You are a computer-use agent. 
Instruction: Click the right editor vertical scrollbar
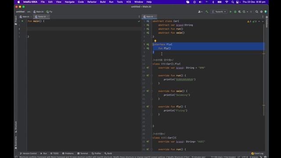pos(264,70)
